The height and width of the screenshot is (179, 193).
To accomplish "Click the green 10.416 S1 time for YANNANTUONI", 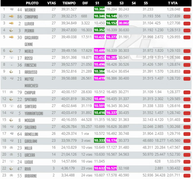I will (x=99, y=113).
